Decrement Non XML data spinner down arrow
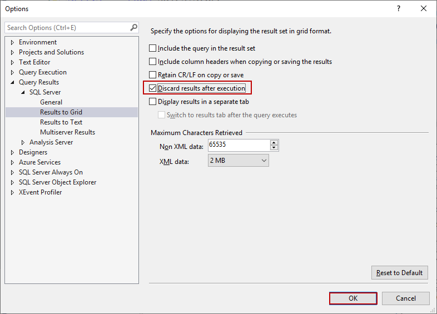This screenshot has width=437, height=314. tap(274, 148)
